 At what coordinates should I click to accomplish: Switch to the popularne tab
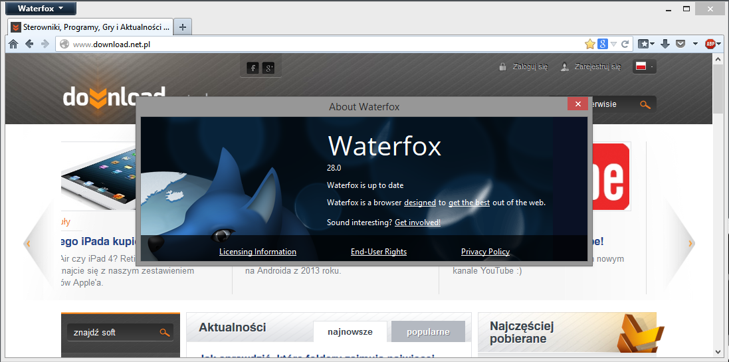coord(428,332)
